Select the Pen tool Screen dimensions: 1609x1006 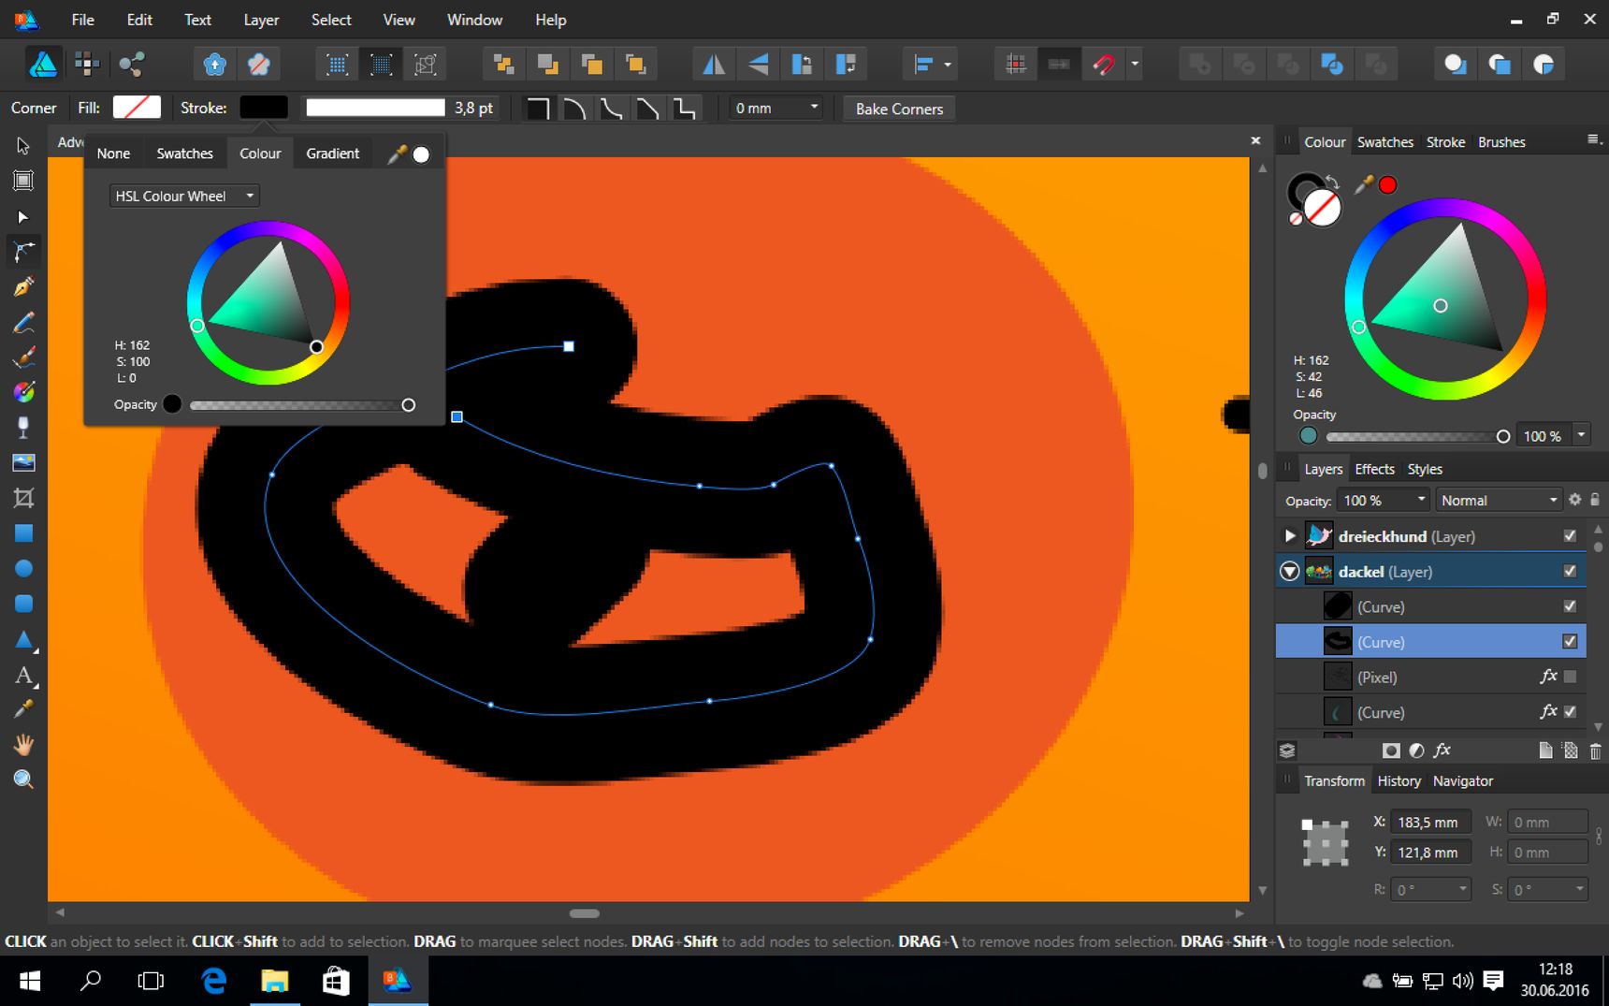pos(23,286)
